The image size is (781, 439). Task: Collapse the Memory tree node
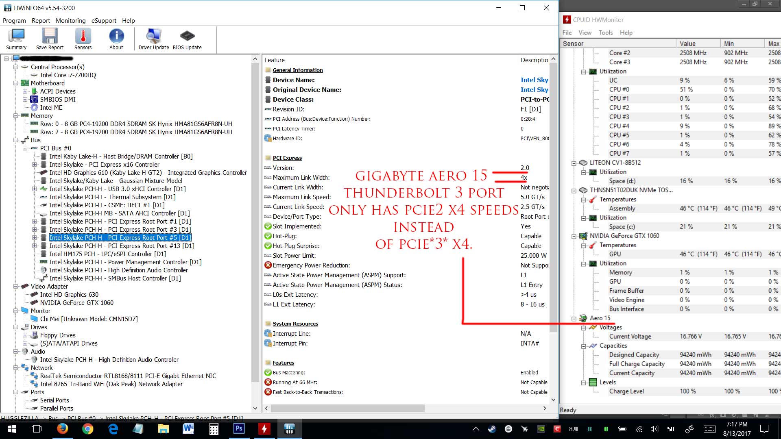coord(15,116)
